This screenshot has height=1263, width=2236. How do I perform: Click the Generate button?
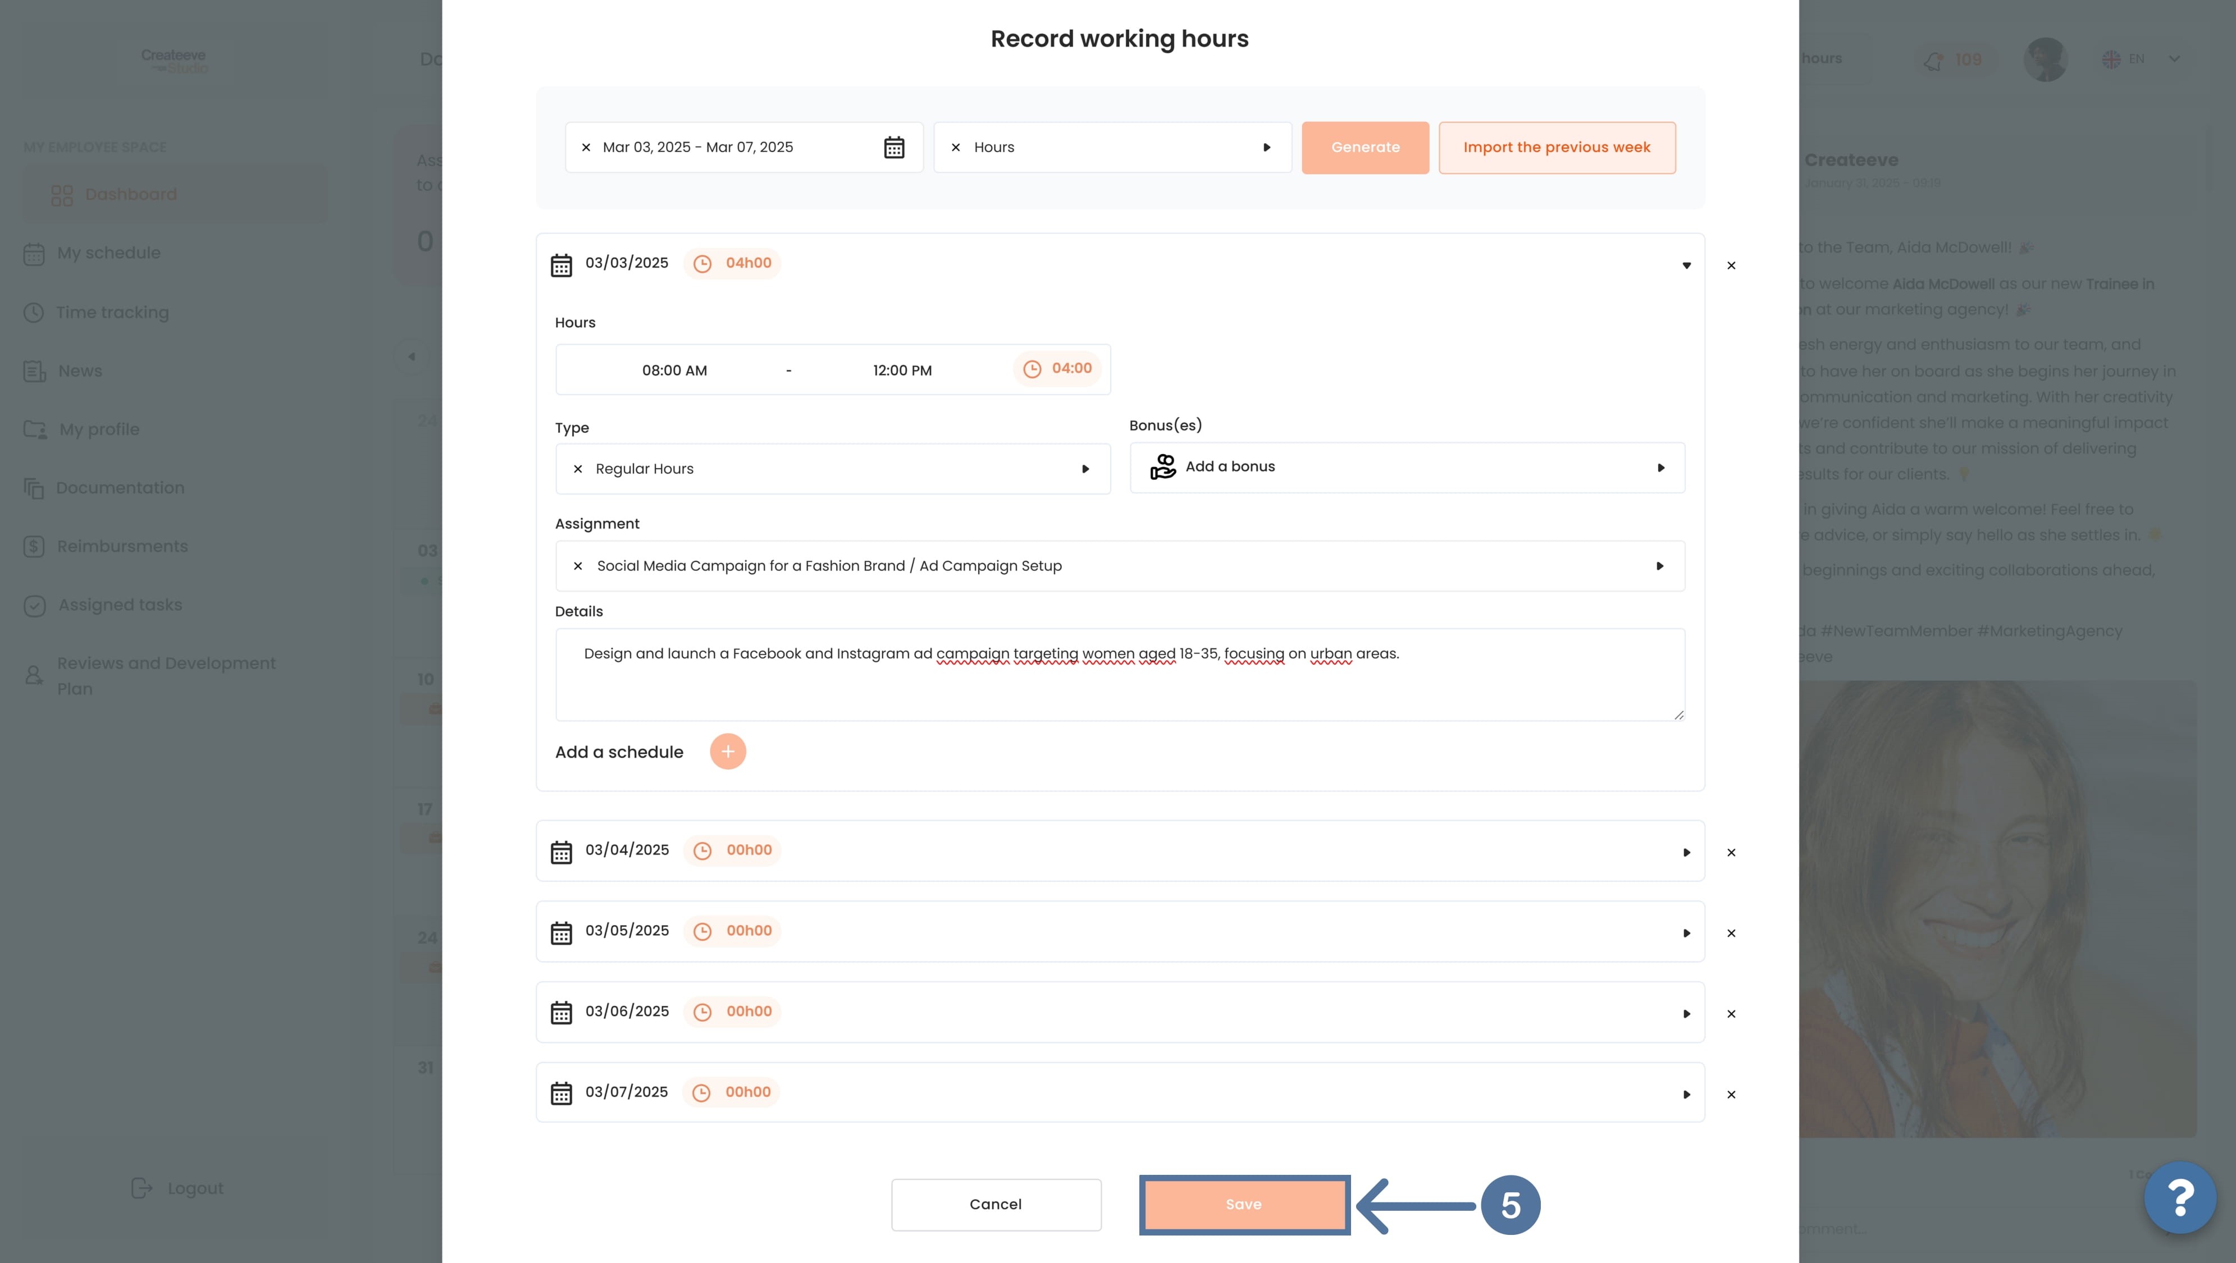click(x=1366, y=148)
